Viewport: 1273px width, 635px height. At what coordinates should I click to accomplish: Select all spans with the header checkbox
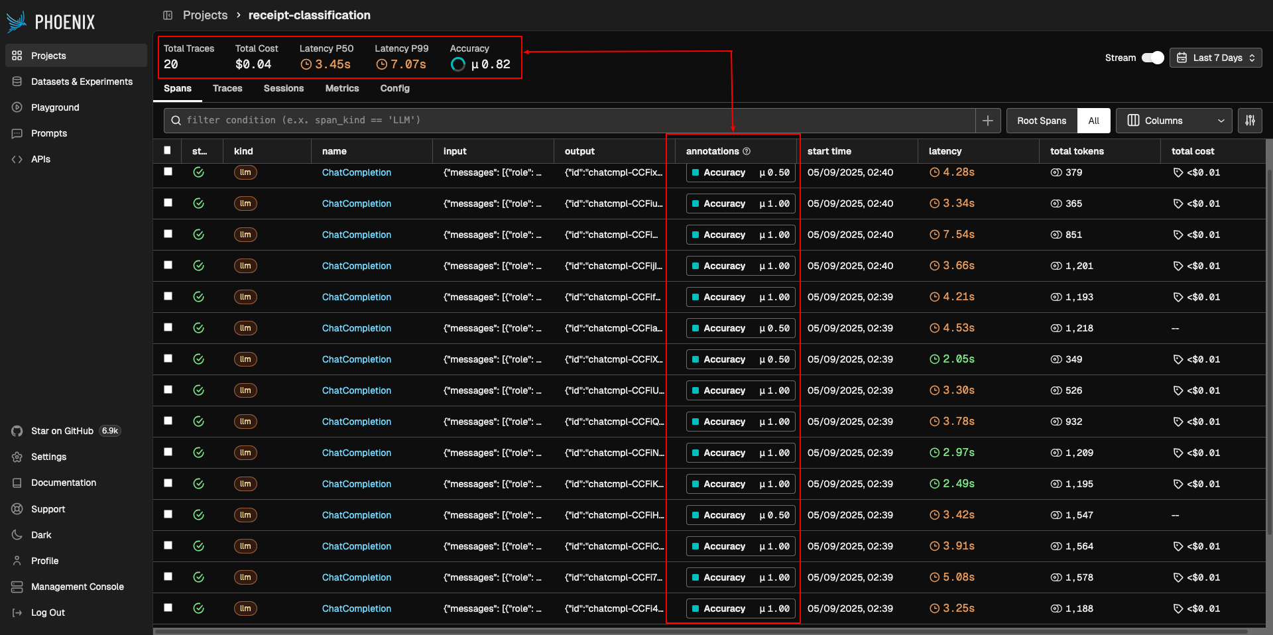tap(168, 150)
